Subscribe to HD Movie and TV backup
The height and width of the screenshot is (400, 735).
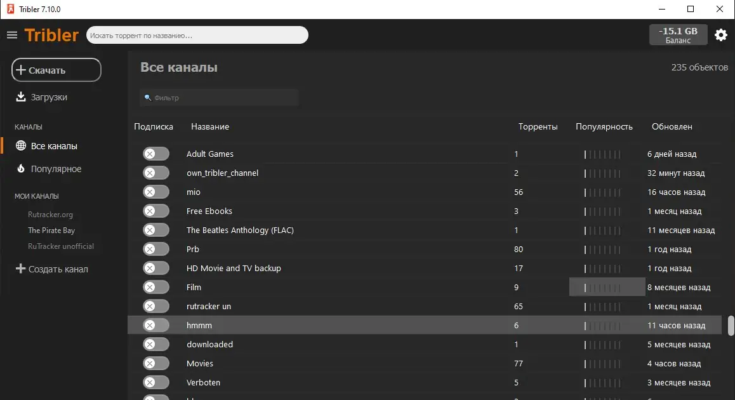pyautogui.click(x=156, y=268)
